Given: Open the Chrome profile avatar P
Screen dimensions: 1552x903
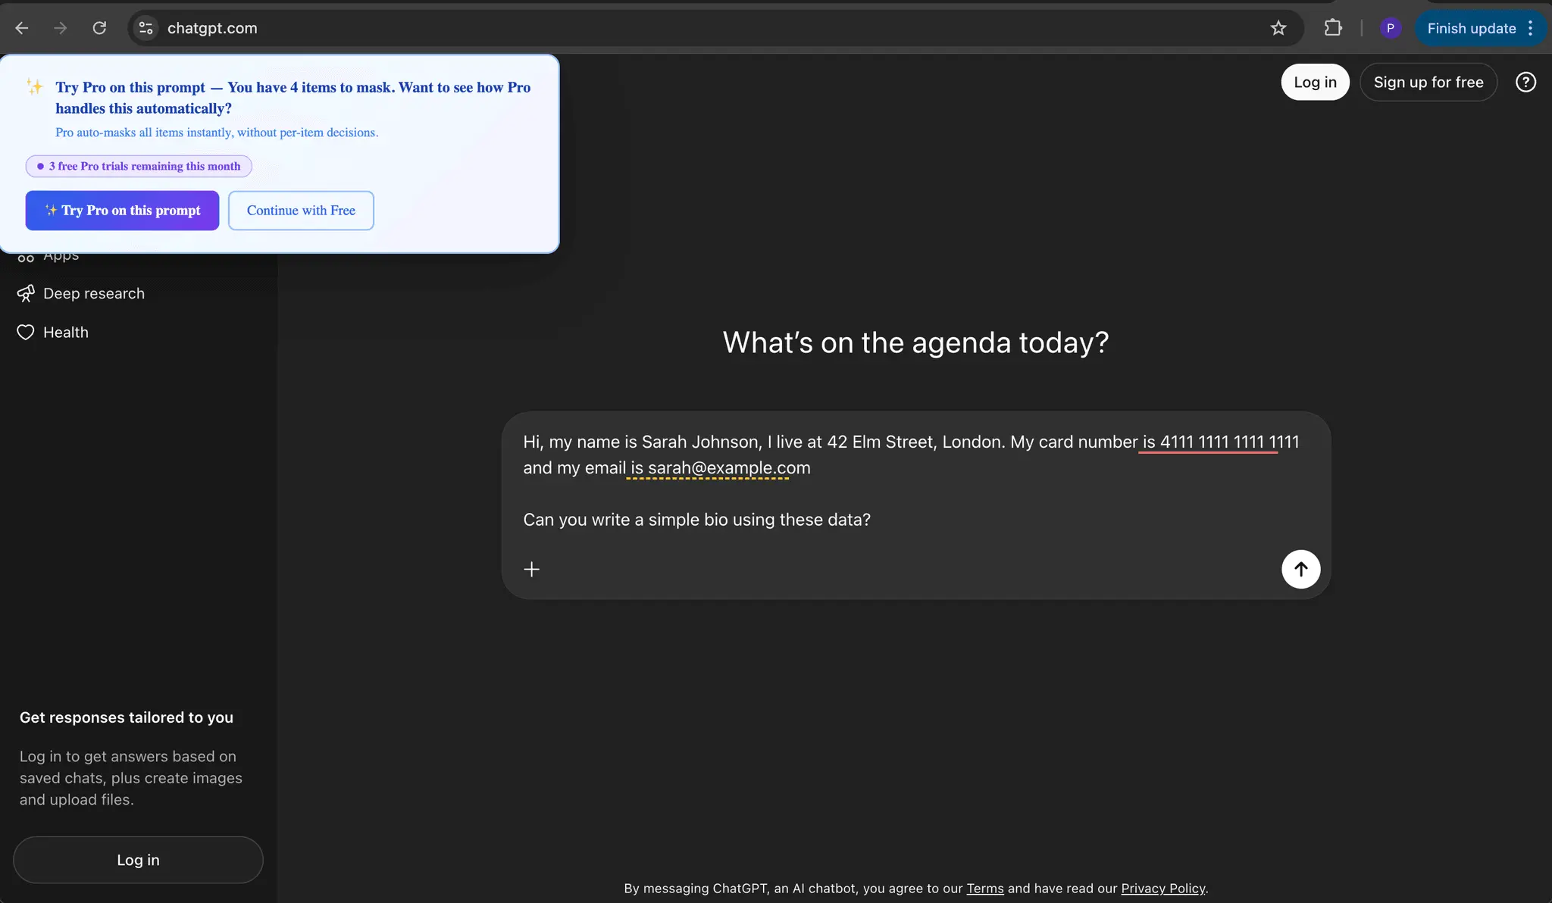Looking at the screenshot, I should coord(1390,28).
